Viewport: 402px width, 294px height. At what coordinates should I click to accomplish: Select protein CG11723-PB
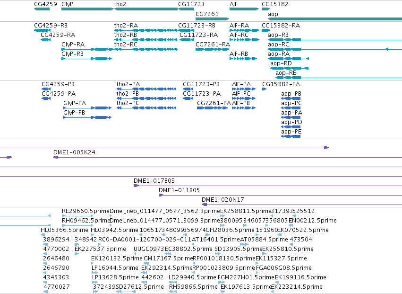(188, 89)
